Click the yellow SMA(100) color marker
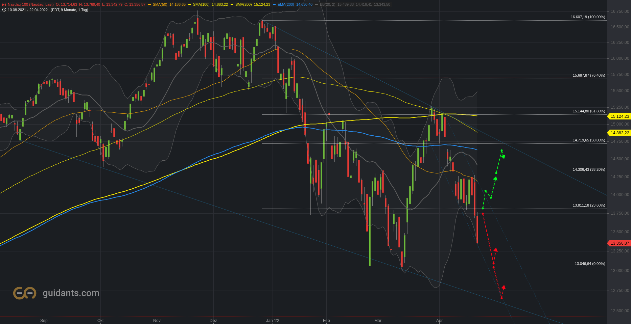Screen dimensions: 631x324 coord(190,5)
